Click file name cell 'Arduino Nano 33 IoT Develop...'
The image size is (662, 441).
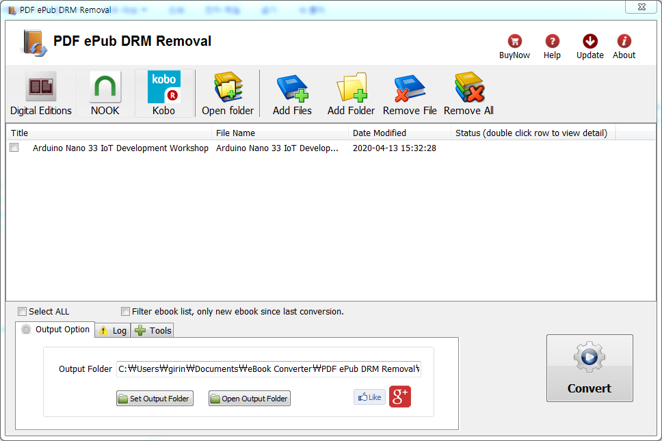(x=277, y=148)
